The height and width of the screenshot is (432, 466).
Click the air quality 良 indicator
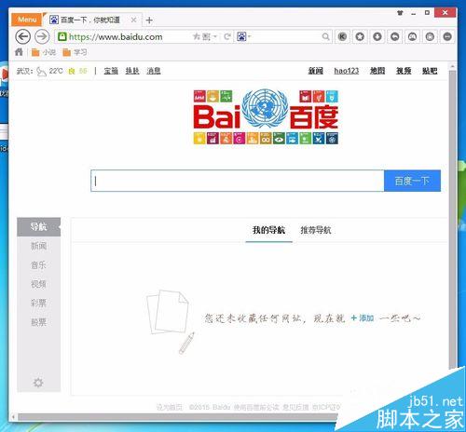pos(72,72)
